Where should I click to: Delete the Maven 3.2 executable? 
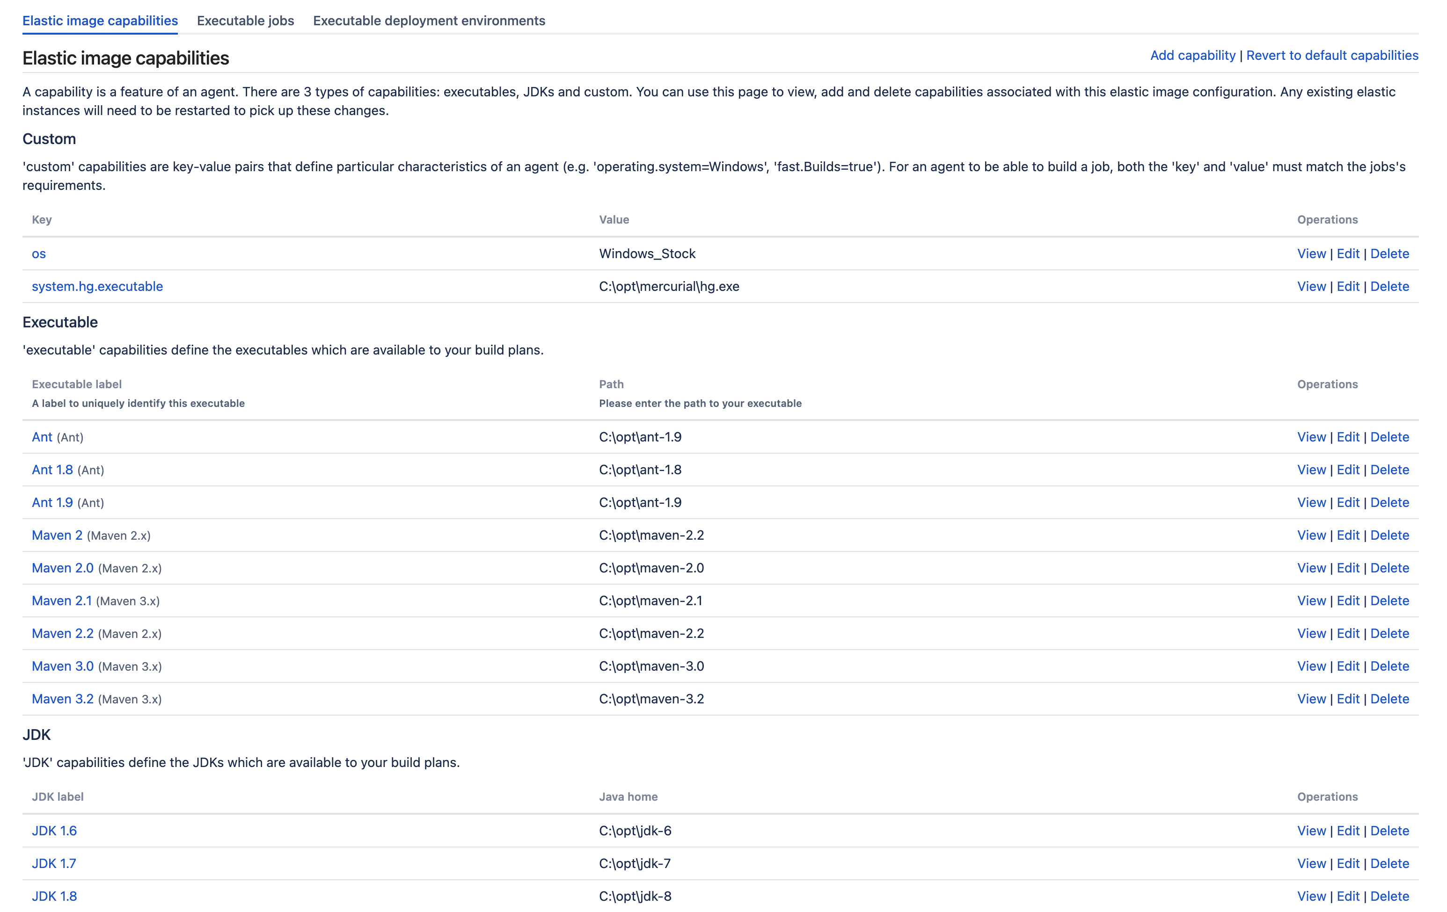point(1389,699)
